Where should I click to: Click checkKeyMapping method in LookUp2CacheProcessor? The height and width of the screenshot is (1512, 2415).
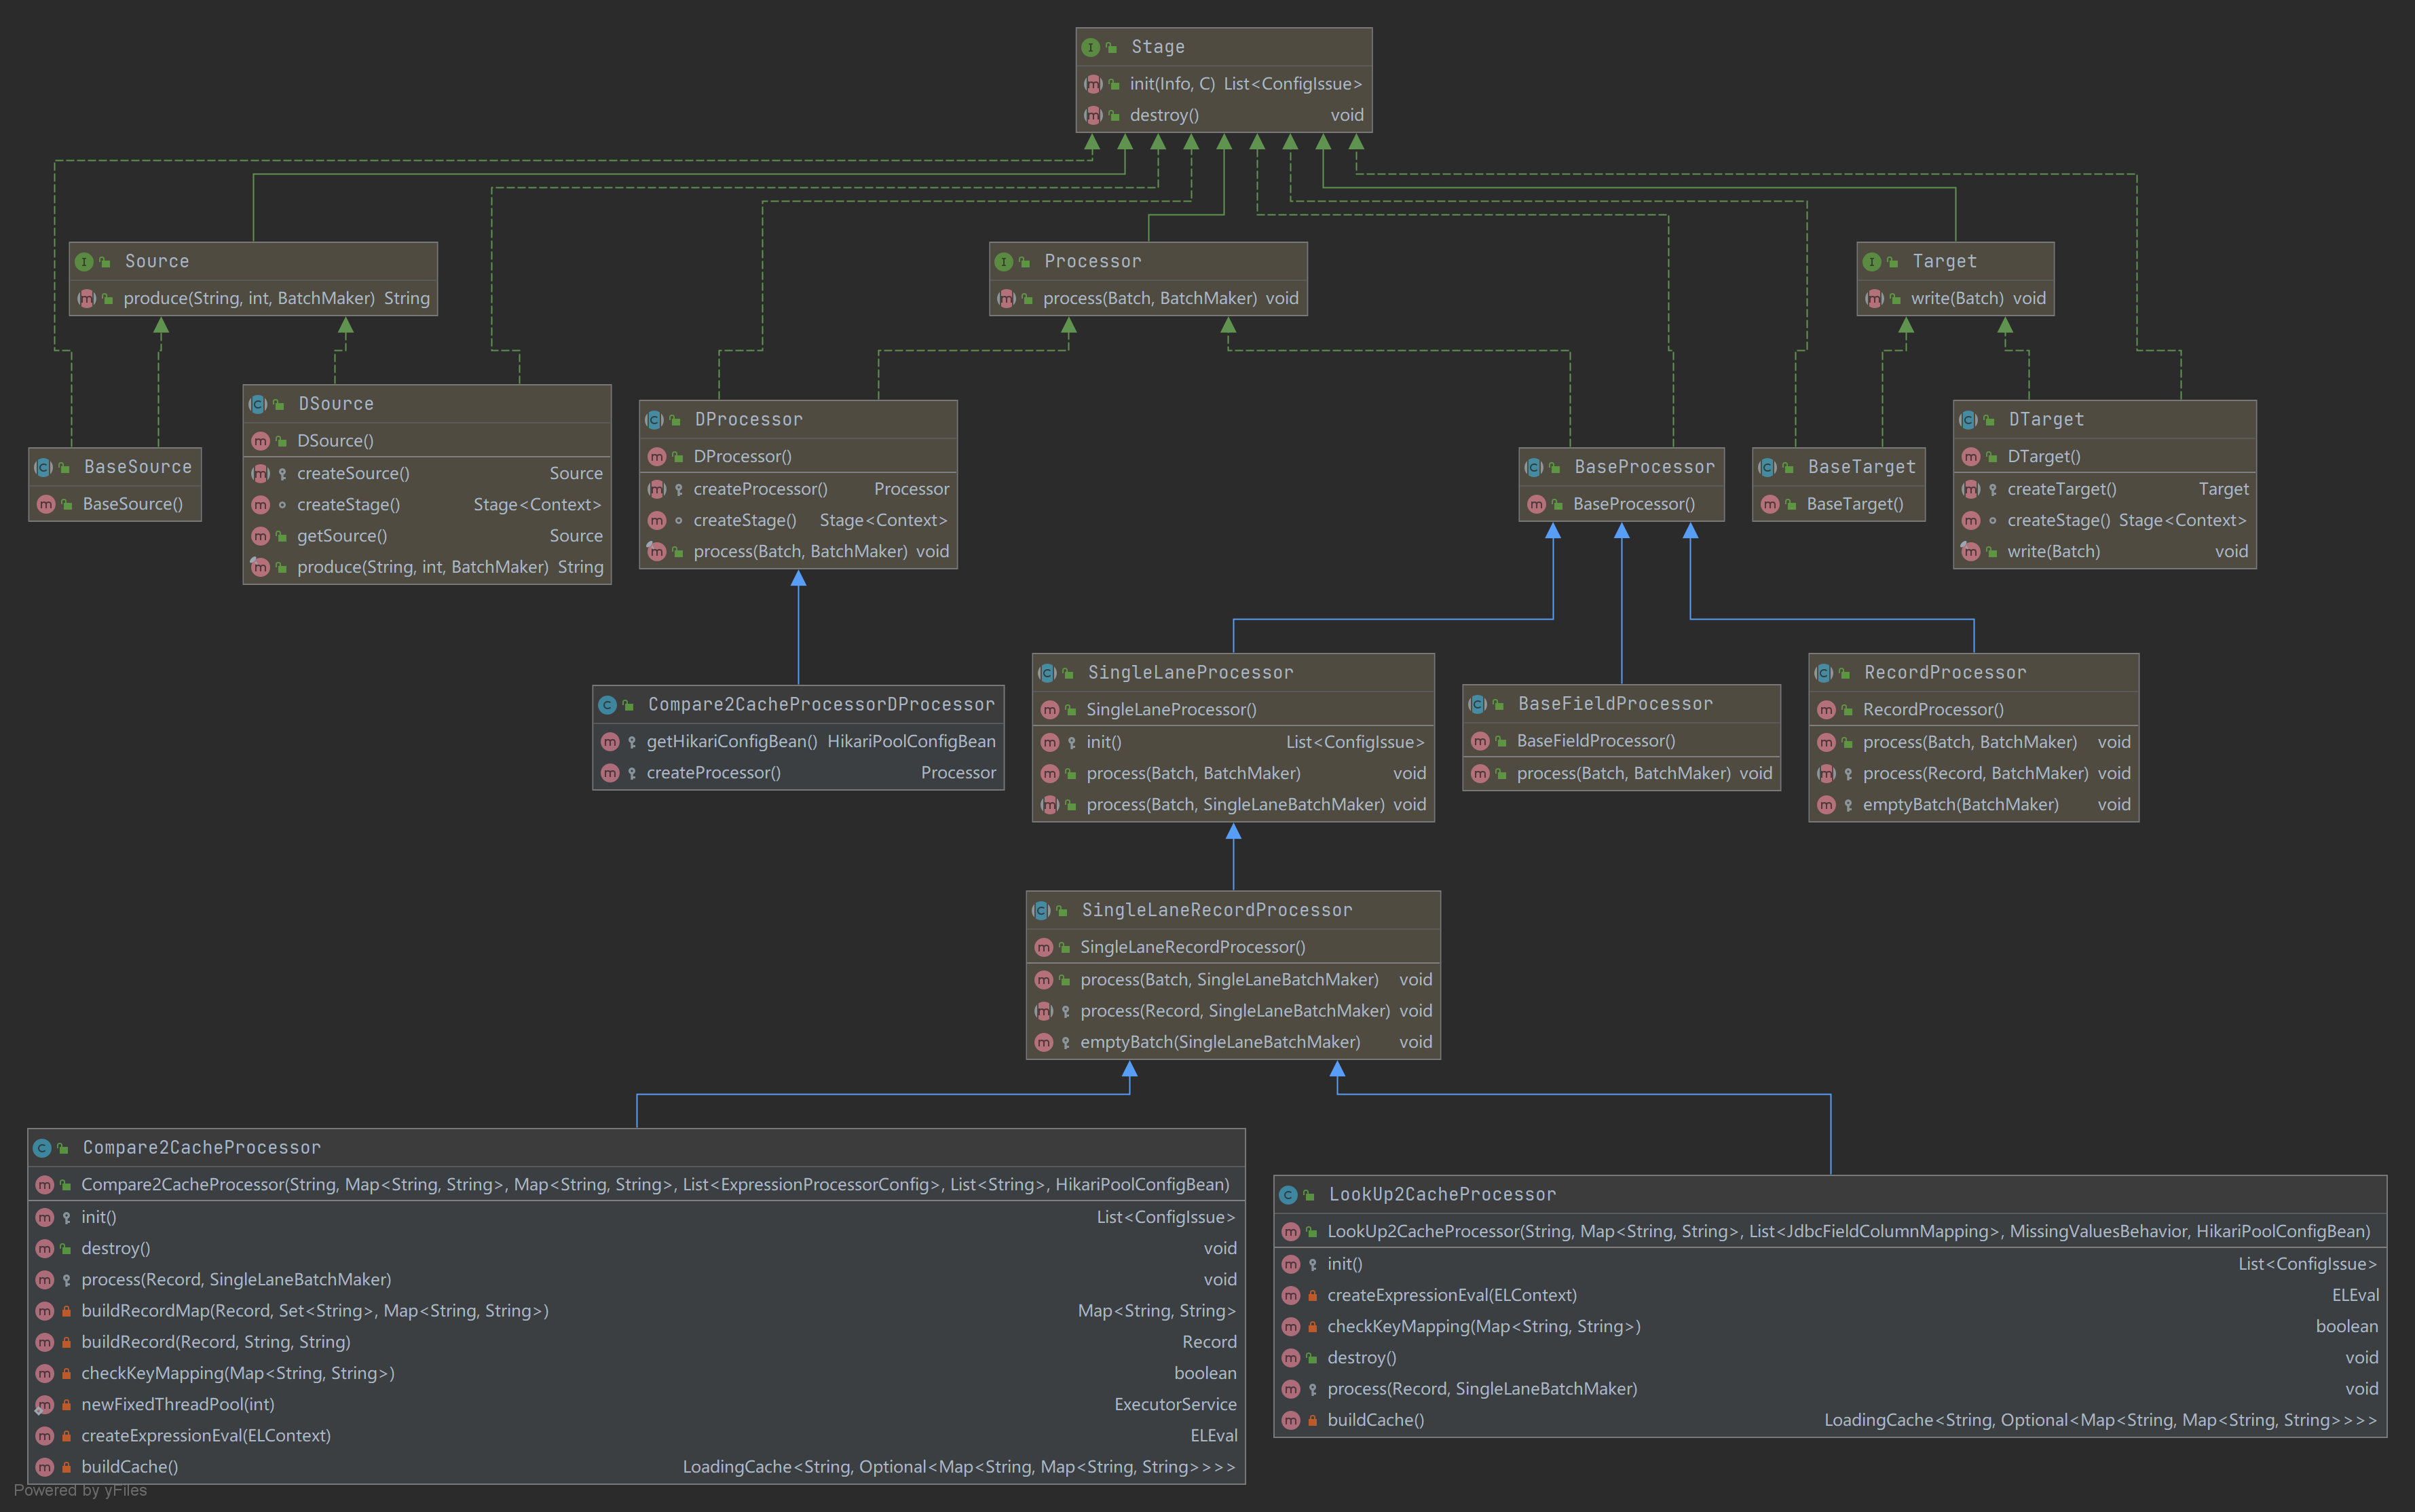(1483, 1326)
